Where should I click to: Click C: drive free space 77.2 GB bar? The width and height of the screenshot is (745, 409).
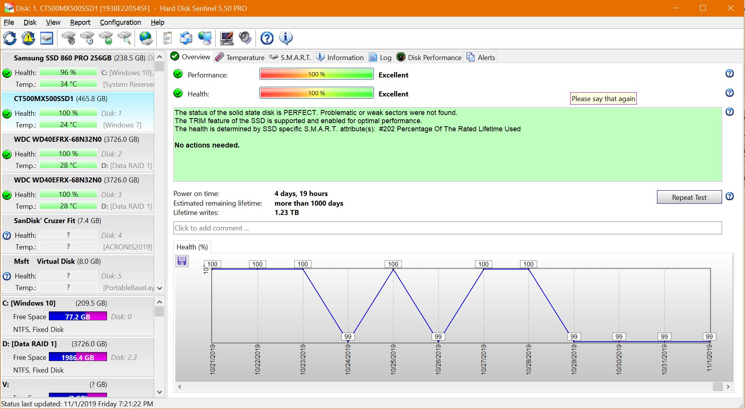pyautogui.click(x=78, y=316)
